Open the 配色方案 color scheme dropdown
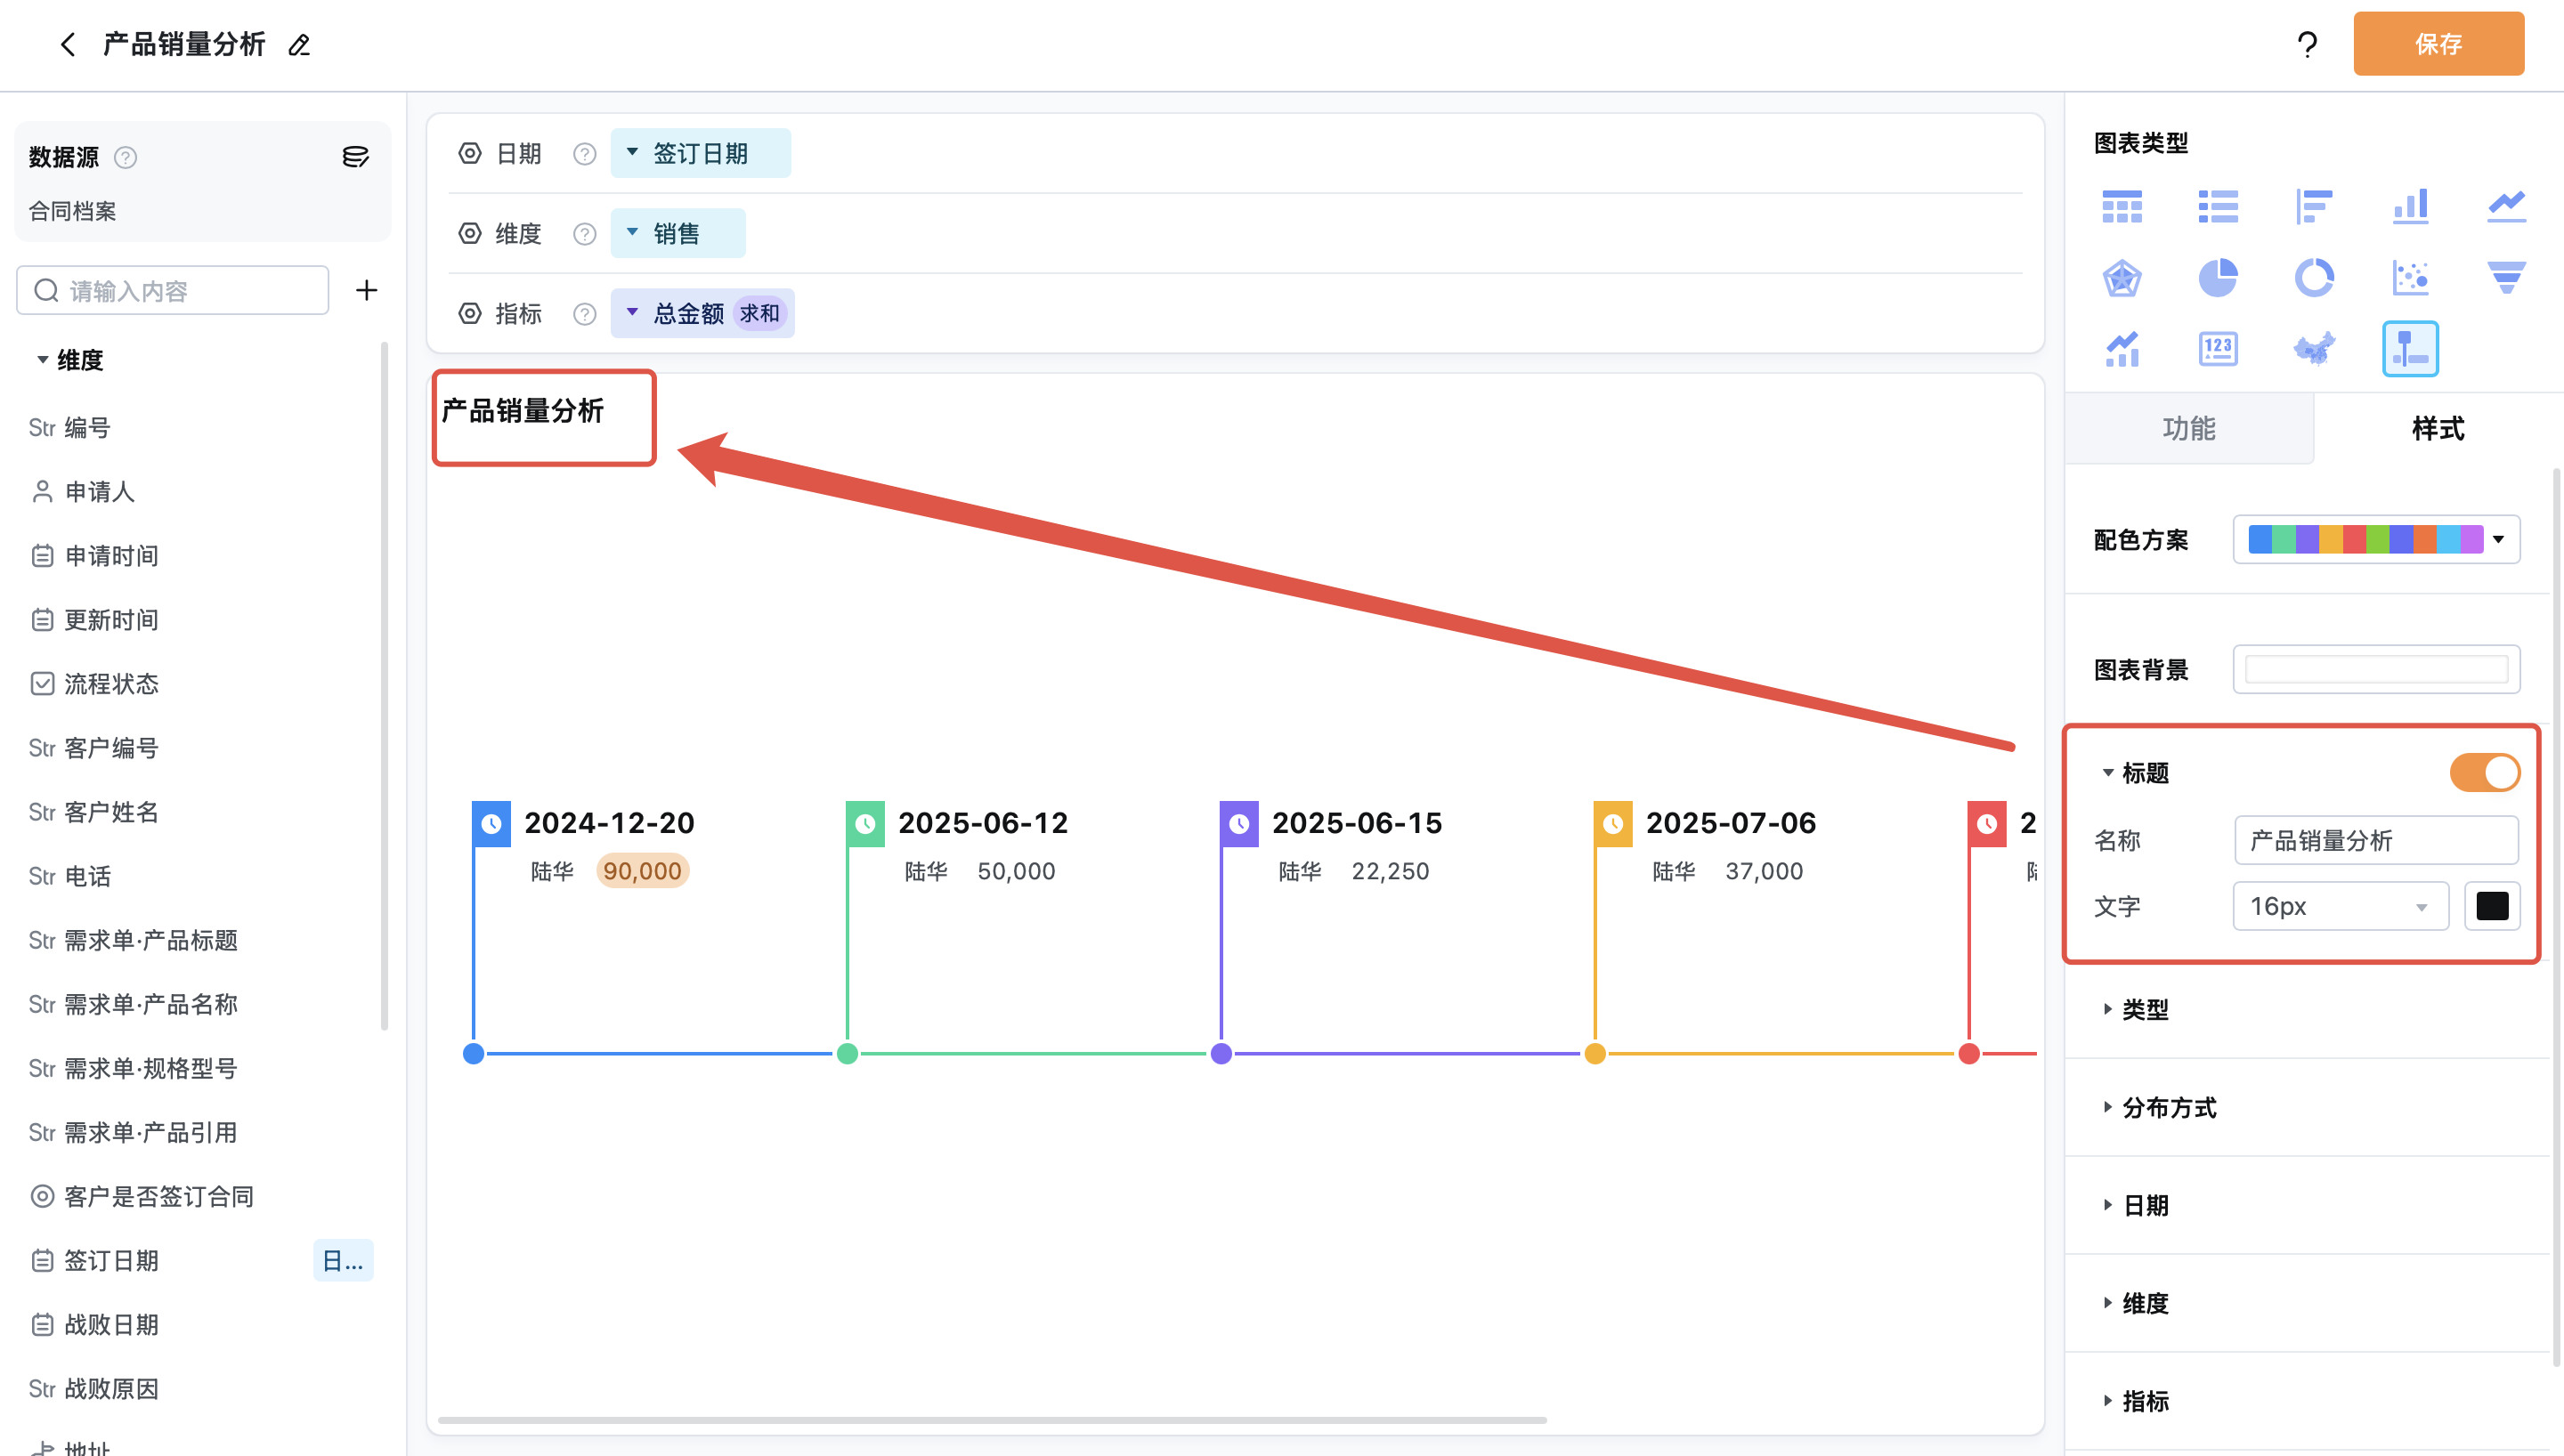The height and width of the screenshot is (1456, 2564). click(x=2376, y=539)
